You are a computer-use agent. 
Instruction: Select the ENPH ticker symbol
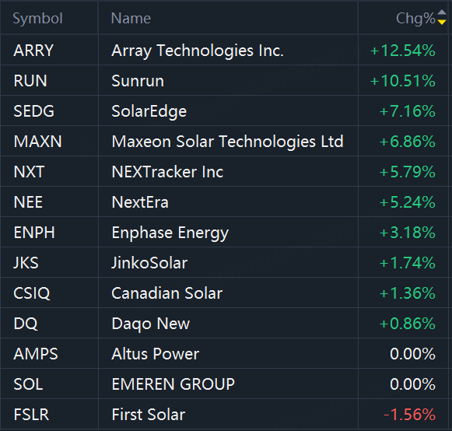[x=34, y=233]
